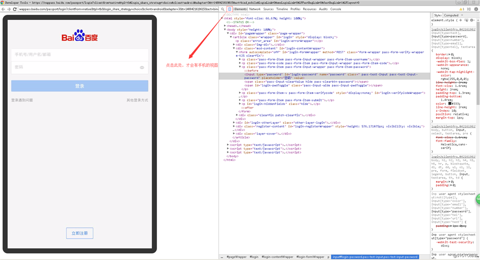Collapse the article wrapper node arrow
480x260 pixels.
[x=231, y=37]
